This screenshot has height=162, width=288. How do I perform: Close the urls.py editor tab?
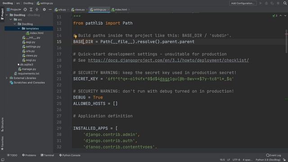68,9
